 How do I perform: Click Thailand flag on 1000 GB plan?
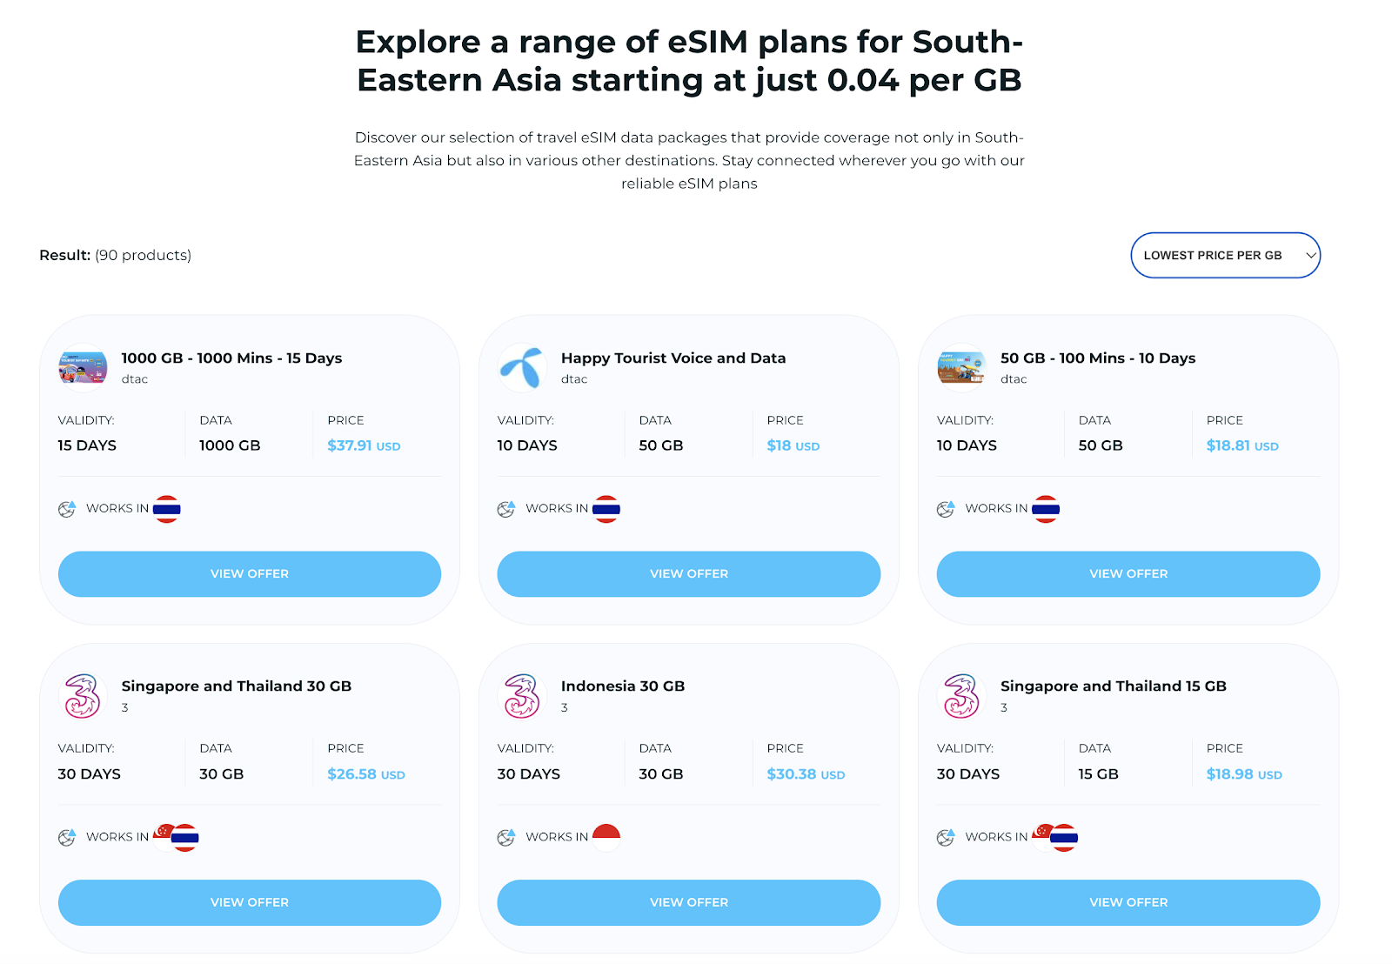click(166, 509)
